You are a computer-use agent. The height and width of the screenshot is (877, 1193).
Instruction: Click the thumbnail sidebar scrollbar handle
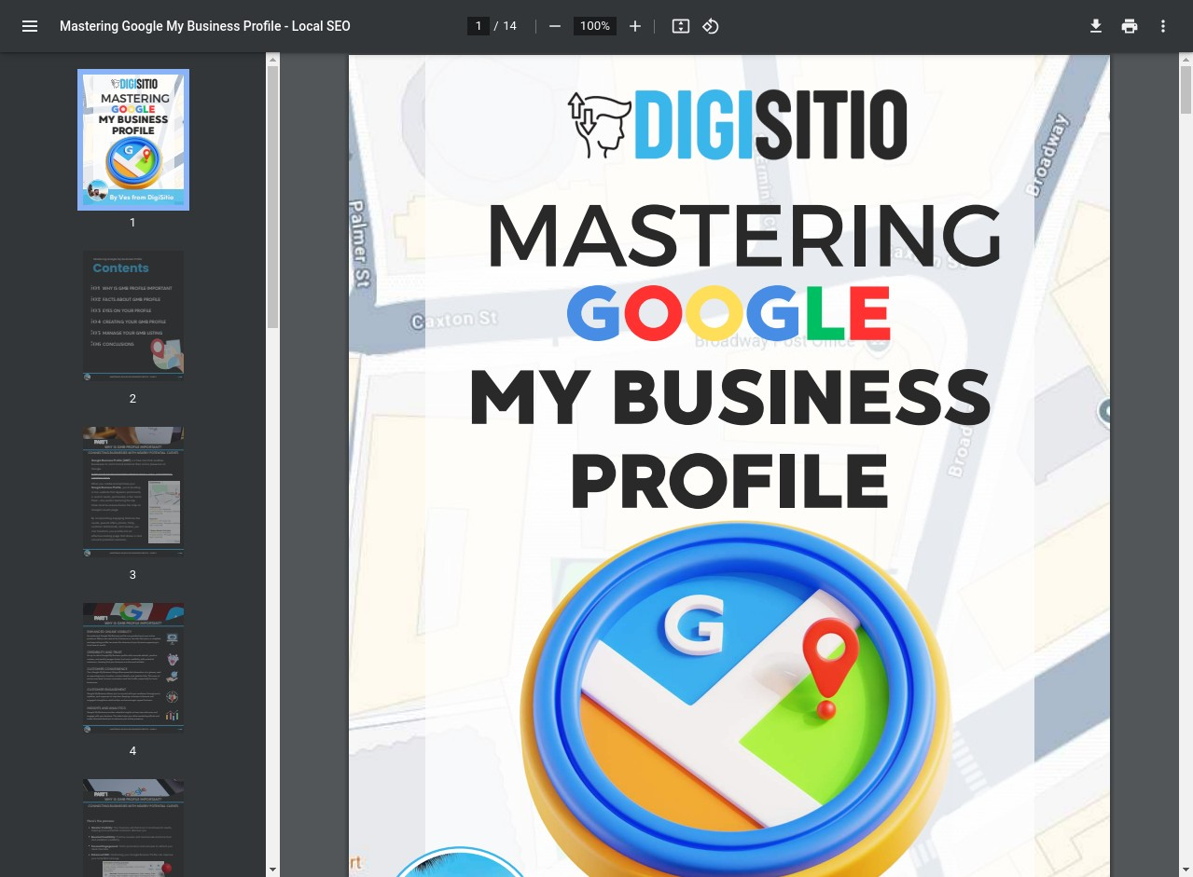point(272,196)
